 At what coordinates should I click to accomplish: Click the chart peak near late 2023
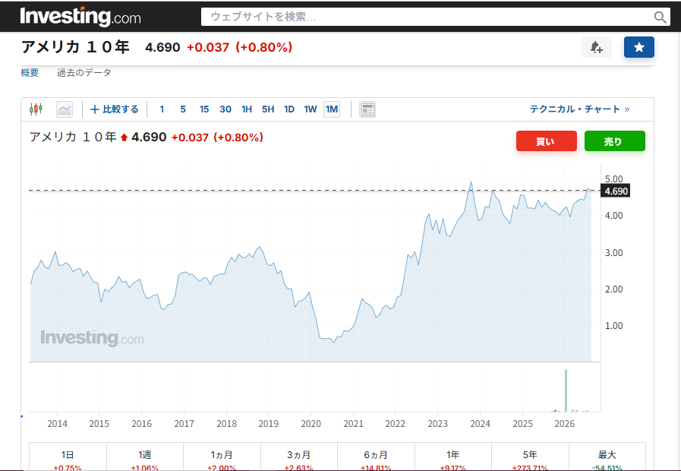point(471,182)
